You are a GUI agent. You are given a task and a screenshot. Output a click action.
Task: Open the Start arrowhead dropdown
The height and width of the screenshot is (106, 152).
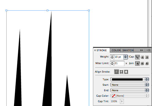pos(130,85)
